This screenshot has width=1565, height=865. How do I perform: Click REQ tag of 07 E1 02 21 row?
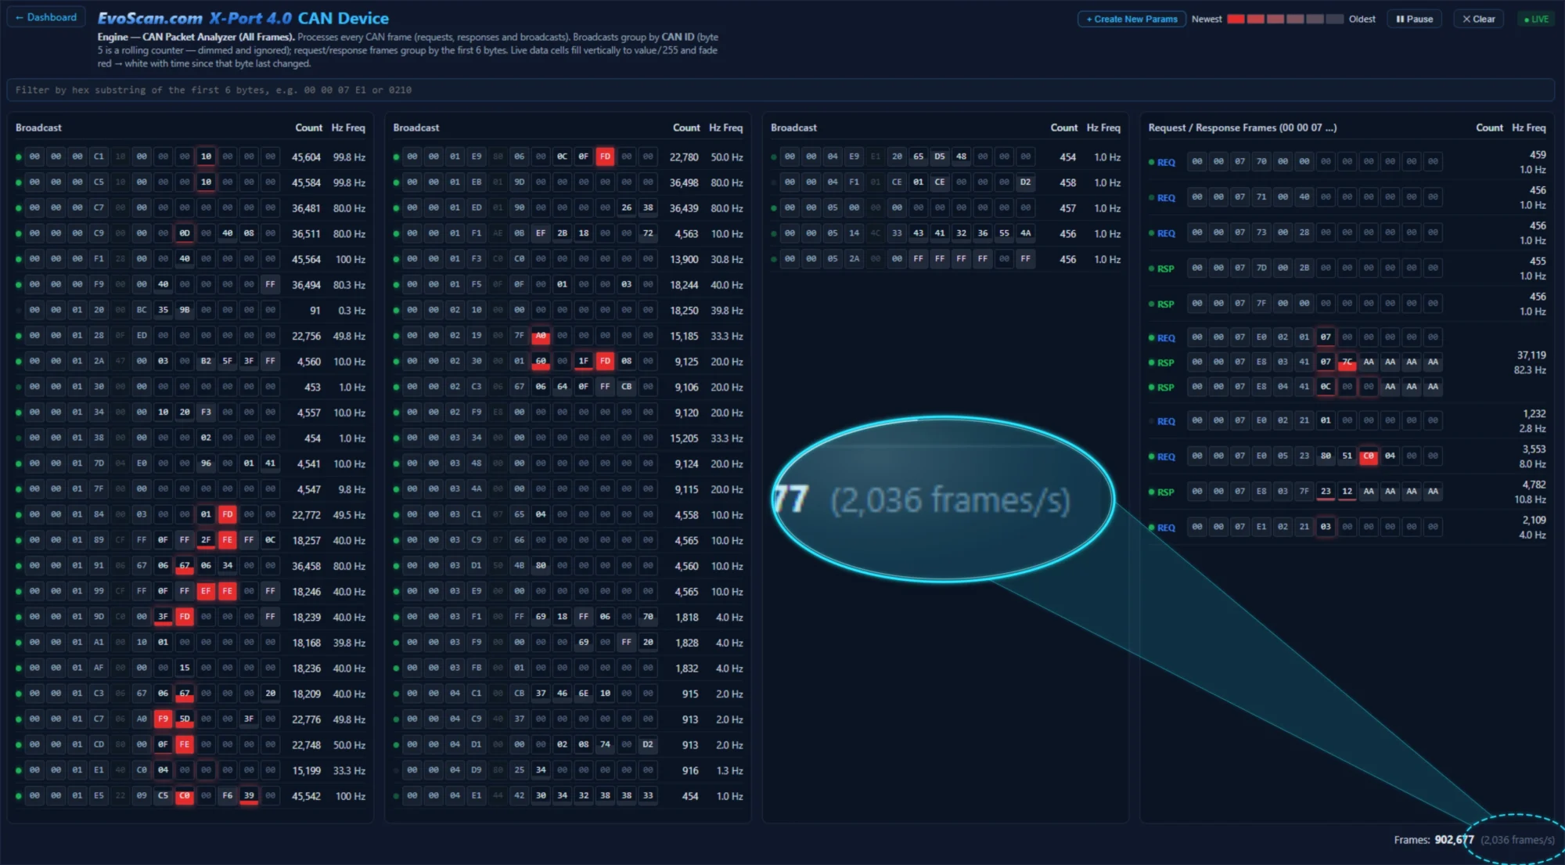(x=1166, y=528)
